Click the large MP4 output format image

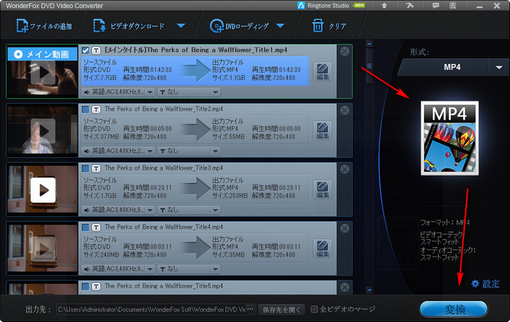(x=450, y=138)
